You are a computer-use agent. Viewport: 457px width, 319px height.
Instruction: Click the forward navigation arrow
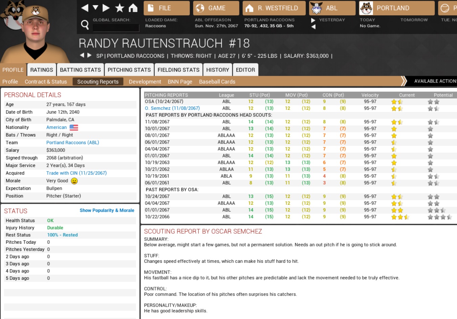pos(106,8)
